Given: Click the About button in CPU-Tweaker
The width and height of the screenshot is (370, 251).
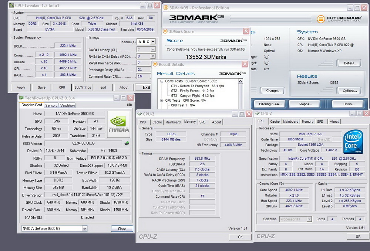Looking at the screenshot, I should pos(124,88).
